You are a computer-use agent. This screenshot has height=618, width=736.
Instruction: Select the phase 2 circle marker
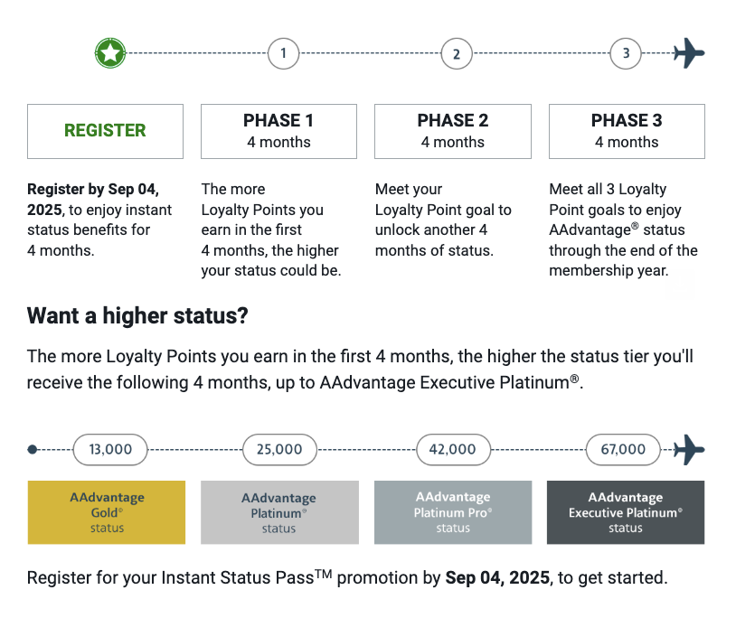[x=457, y=53]
